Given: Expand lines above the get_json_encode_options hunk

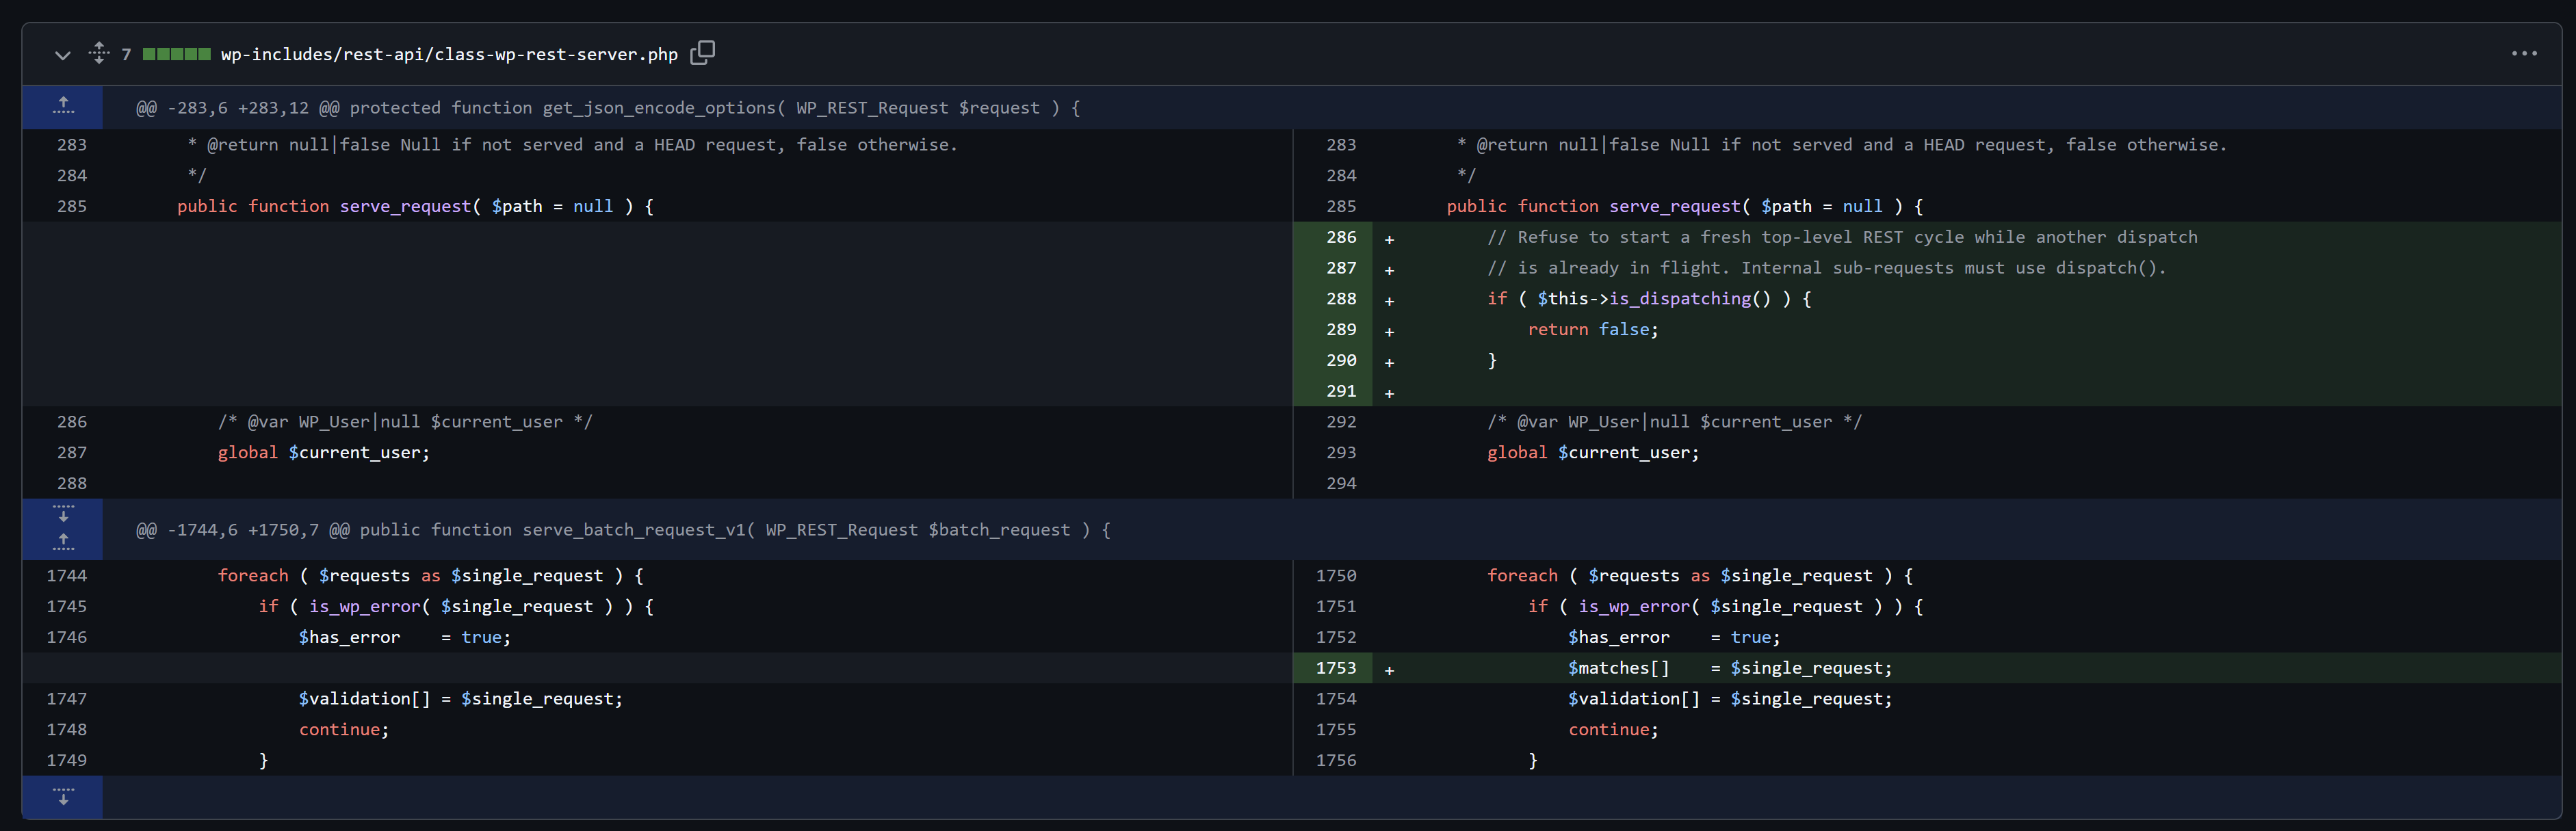Looking at the screenshot, I should (63, 107).
